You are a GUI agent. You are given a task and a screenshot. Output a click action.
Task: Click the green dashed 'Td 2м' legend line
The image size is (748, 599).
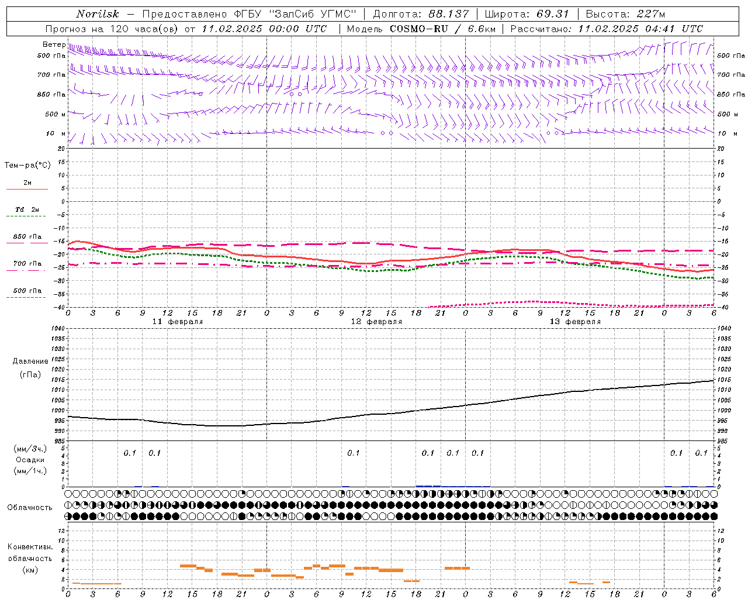(x=26, y=216)
